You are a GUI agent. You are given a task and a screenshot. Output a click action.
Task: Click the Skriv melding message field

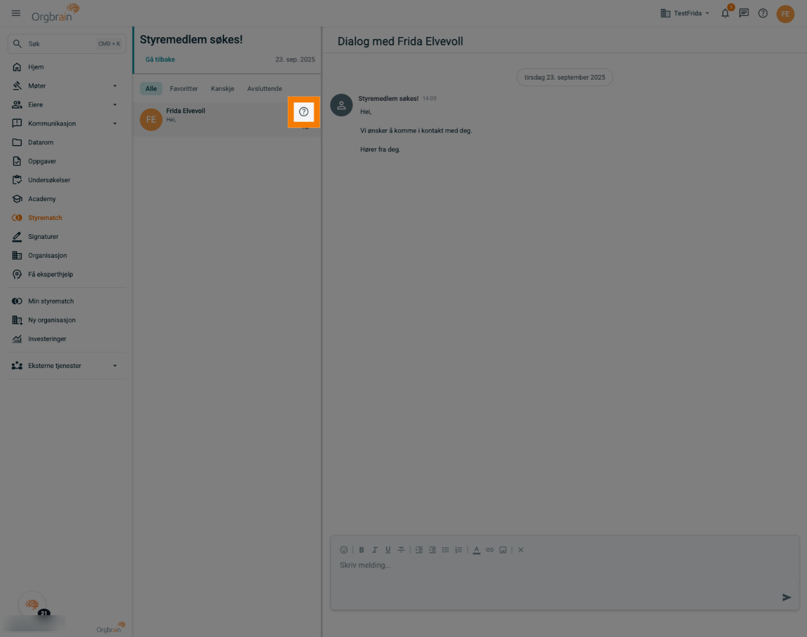coord(565,572)
